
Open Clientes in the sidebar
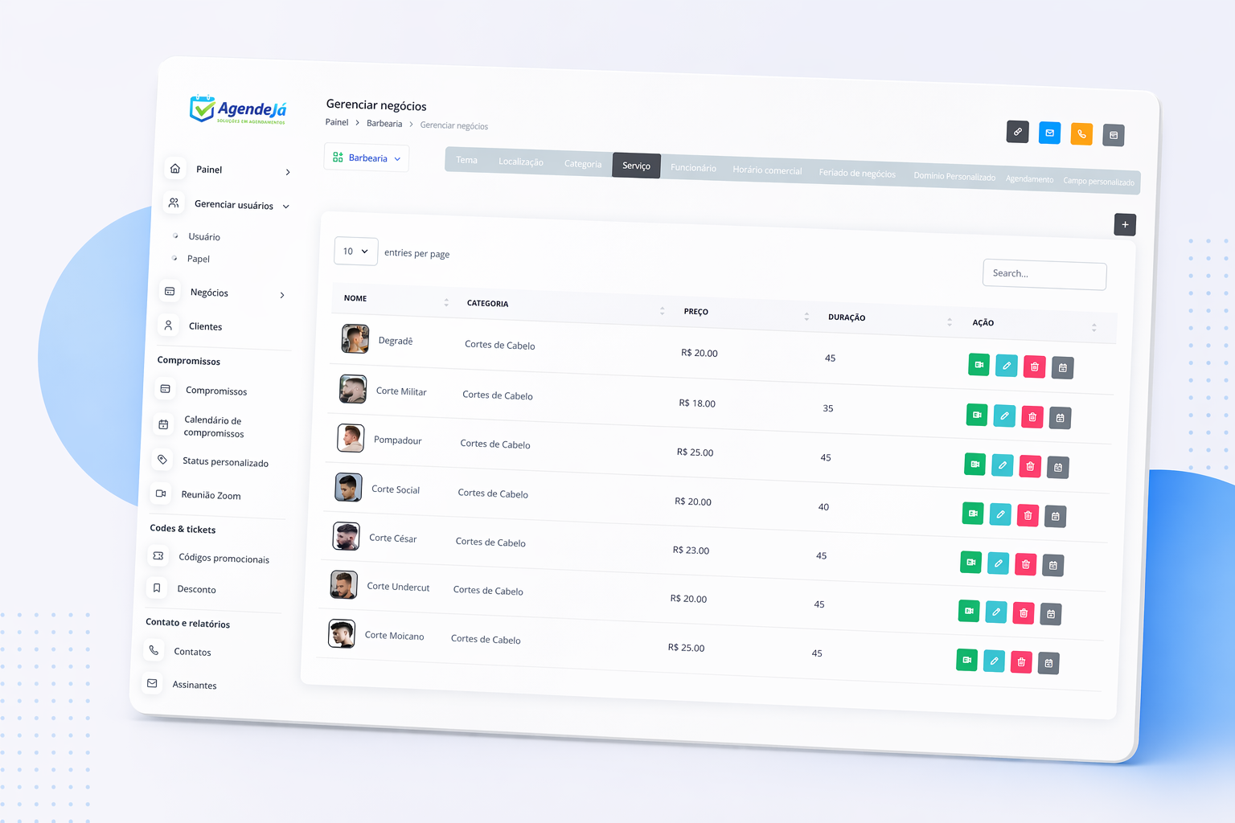(191, 326)
